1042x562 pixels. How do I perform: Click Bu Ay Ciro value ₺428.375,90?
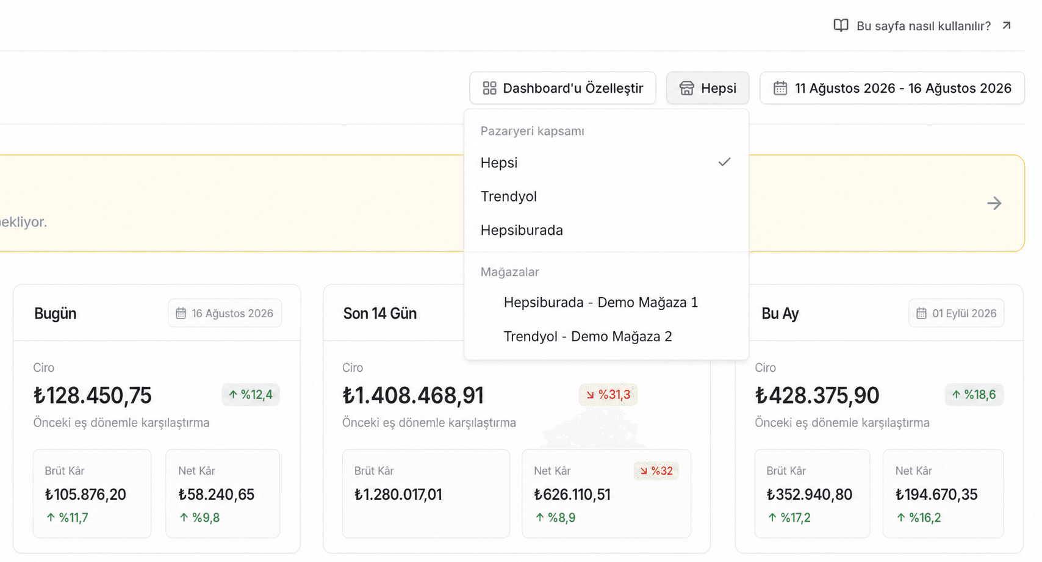point(817,395)
